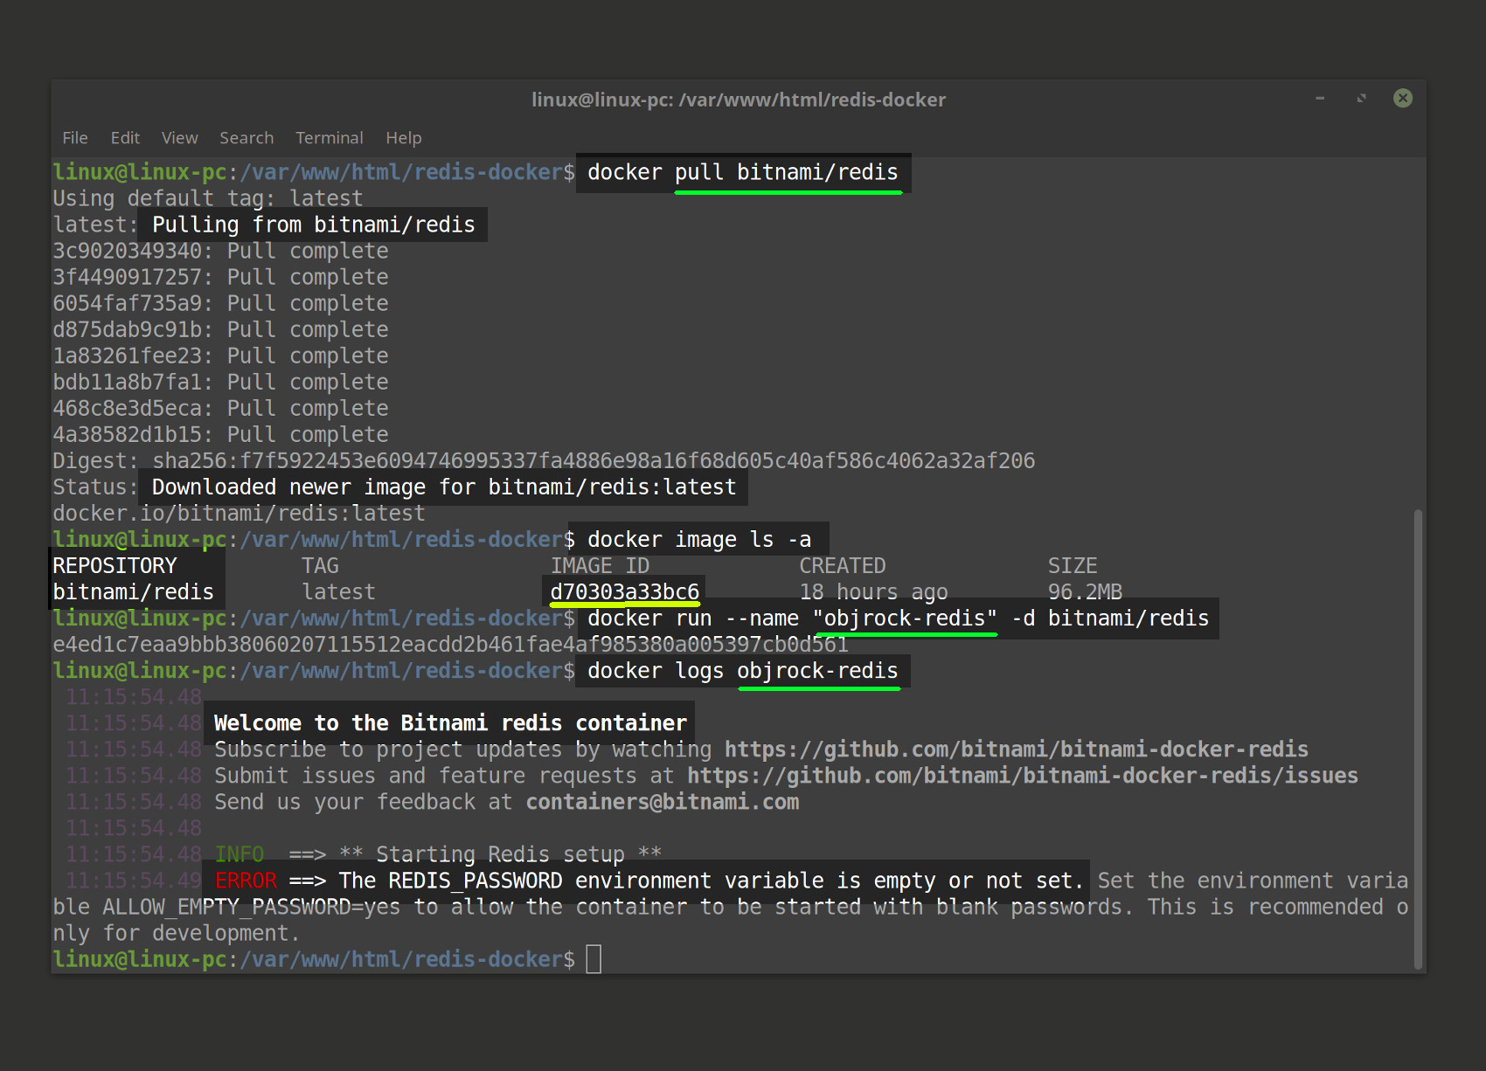Click layer line 3c9020349340 Pull complete
This screenshot has width=1486, height=1071.
[x=220, y=251]
